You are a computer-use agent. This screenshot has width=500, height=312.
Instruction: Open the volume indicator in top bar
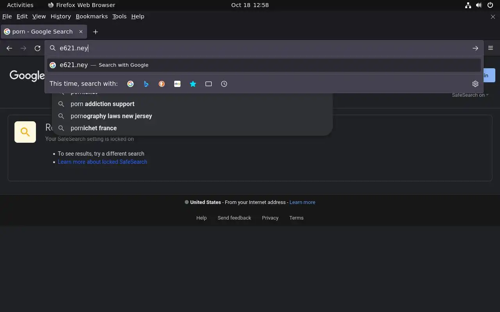(x=479, y=5)
